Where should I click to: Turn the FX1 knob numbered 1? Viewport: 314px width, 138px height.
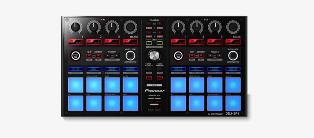point(75,27)
